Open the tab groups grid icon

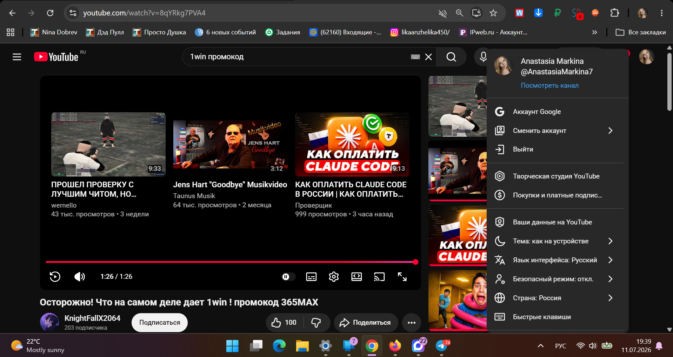(11, 32)
